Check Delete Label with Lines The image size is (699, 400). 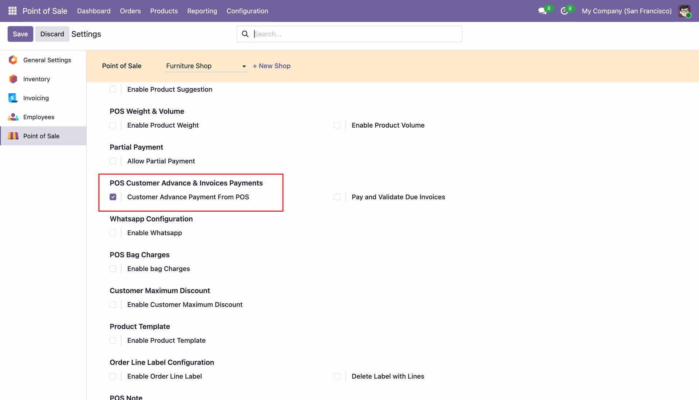click(337, 376)
